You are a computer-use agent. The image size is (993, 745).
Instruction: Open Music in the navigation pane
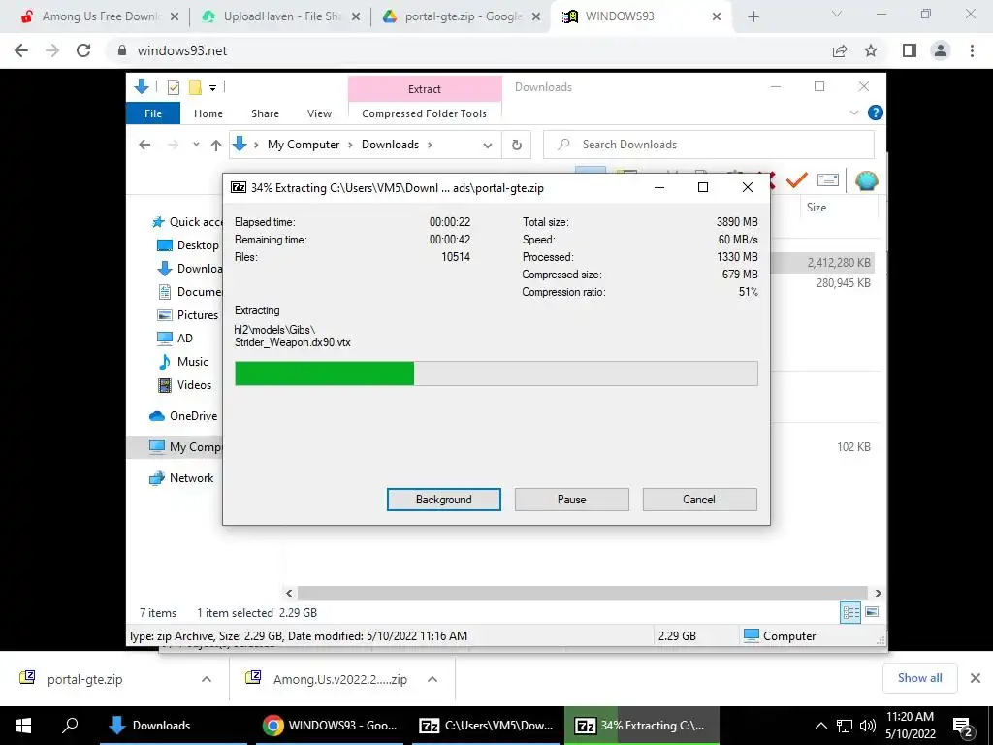coord(183,362)
